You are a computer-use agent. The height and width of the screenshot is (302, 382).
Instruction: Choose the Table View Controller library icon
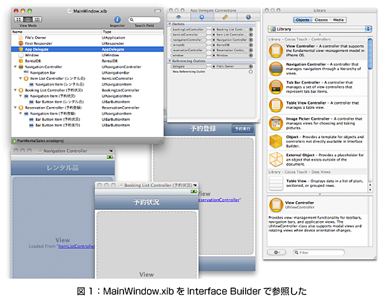pyautogui.click(x=277, y=104)
